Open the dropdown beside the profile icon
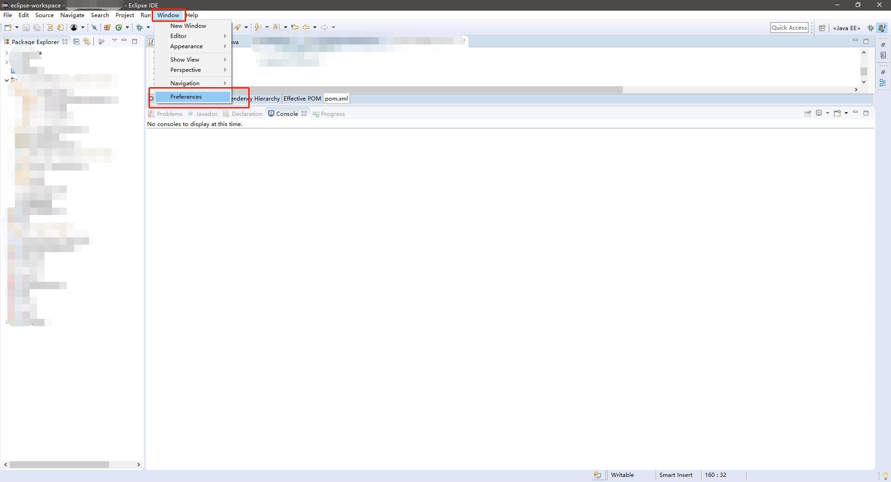Screen dimensions: 891x482 [x=83, y=27]
